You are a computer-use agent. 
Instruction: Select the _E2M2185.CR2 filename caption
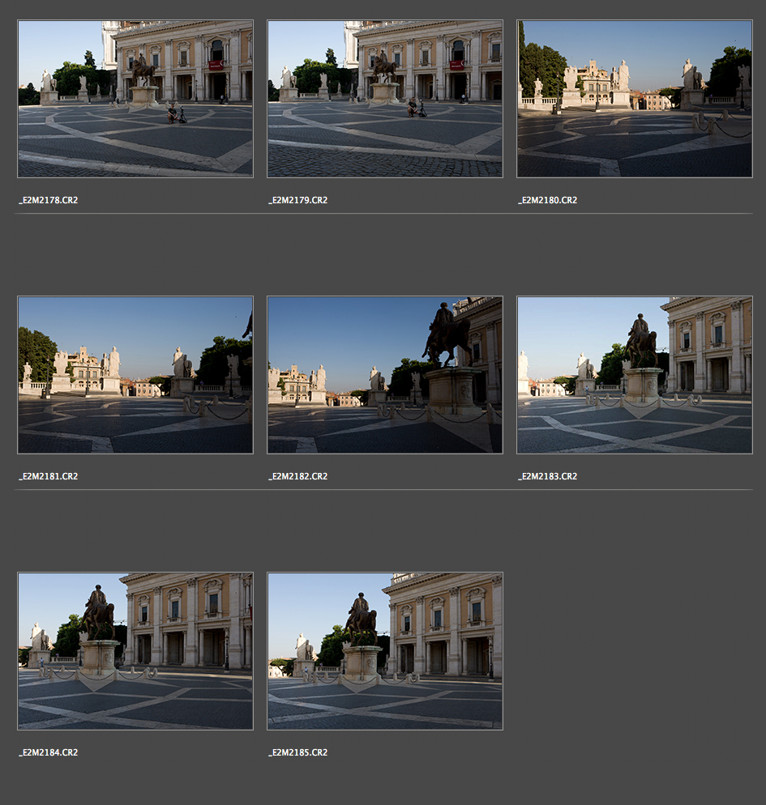pyautogui.click(x=298, y=752)
